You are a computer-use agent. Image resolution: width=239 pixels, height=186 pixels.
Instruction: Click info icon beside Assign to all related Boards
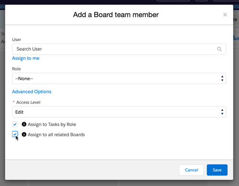(x=24, y=134)
